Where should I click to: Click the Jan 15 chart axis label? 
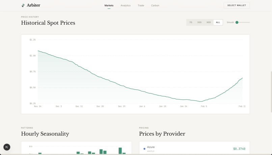[163, 106]
